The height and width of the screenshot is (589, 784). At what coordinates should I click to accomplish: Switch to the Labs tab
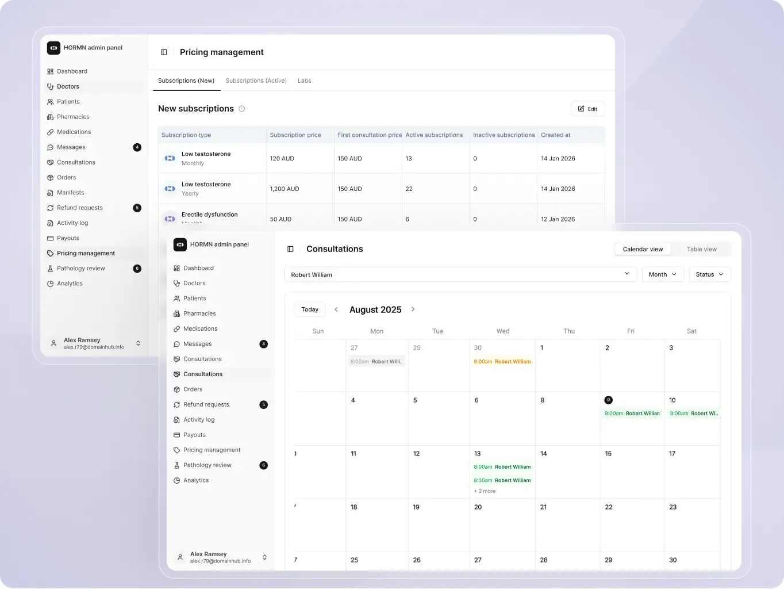304,81
